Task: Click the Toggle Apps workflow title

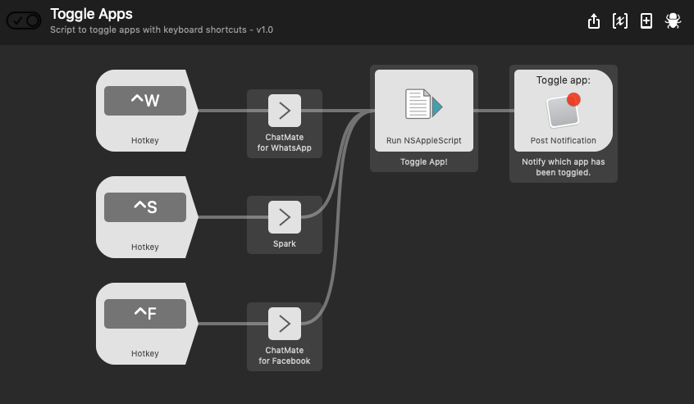Action: 91,14
